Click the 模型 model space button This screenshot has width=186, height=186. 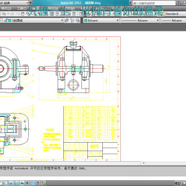pyautogui.click(x=177, y=183)
